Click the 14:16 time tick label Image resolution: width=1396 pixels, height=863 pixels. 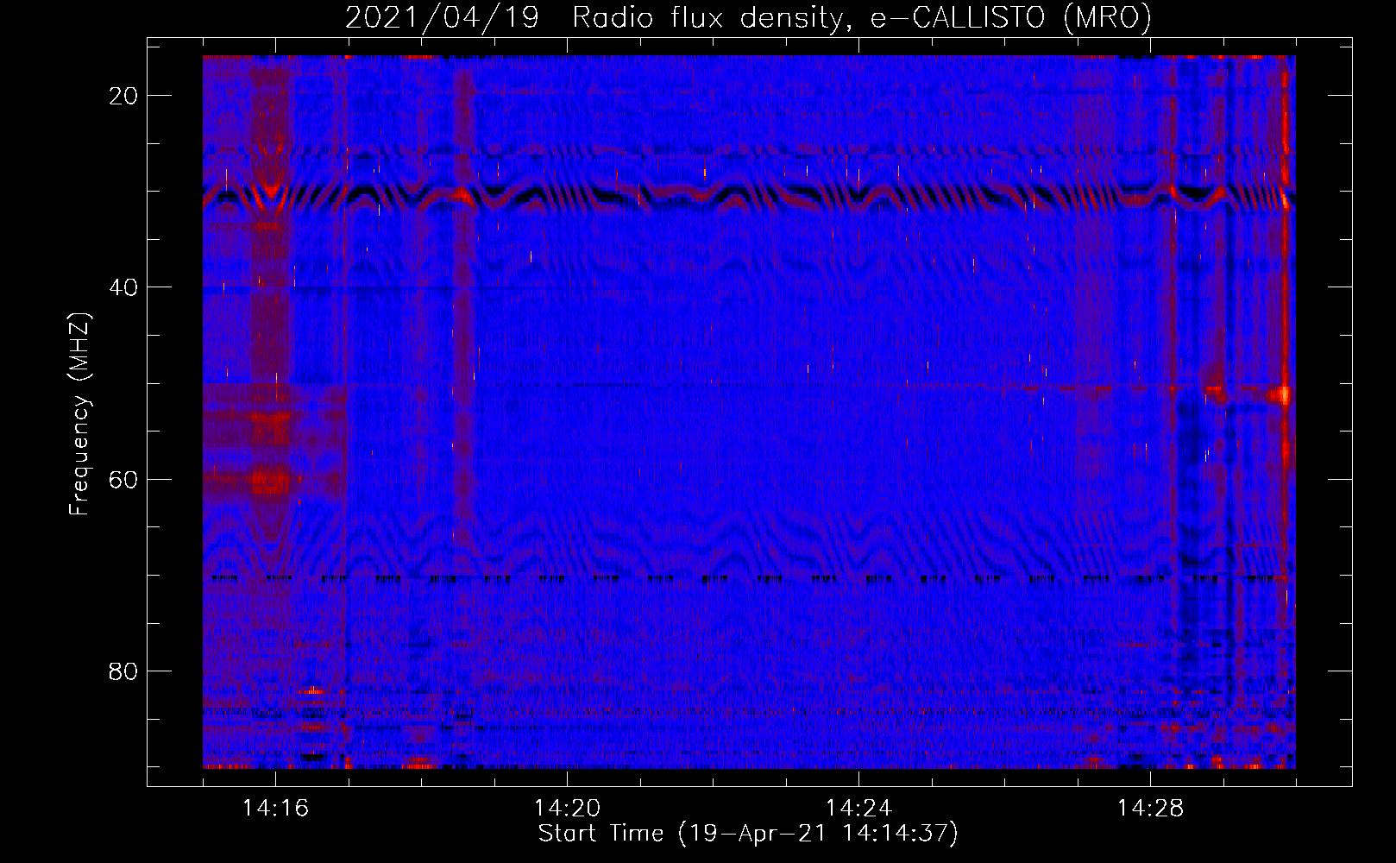(275, 809)
